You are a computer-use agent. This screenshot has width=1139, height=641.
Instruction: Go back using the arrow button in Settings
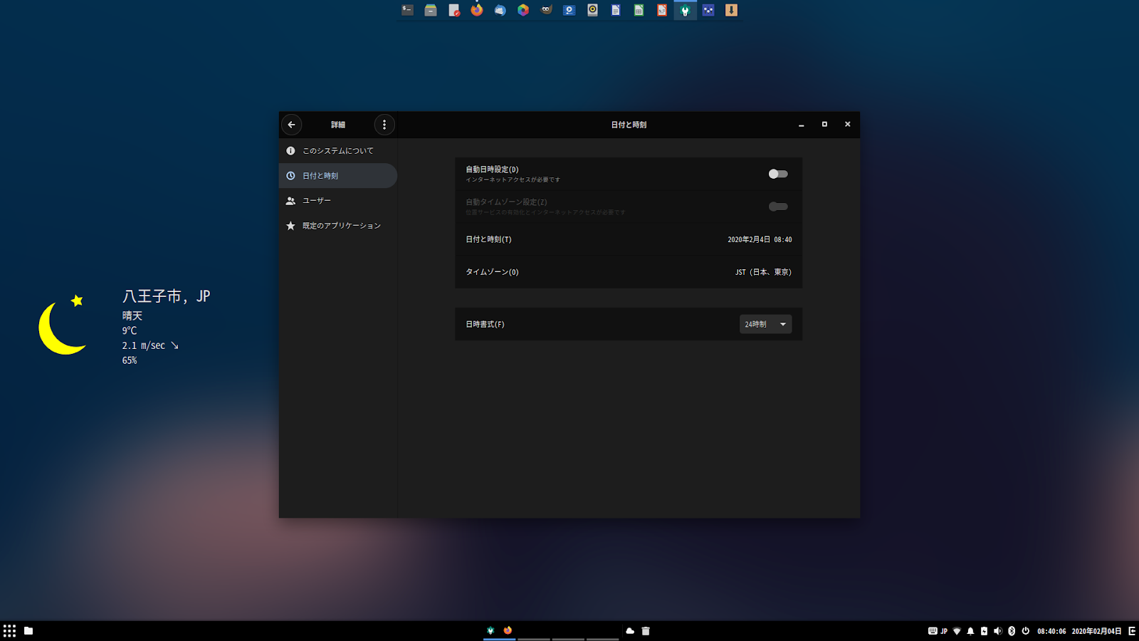point(291,125)
